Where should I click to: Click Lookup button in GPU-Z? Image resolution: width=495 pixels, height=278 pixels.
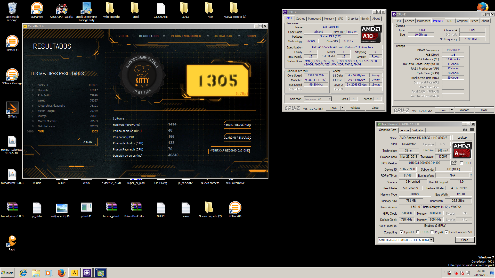[462, 138]
